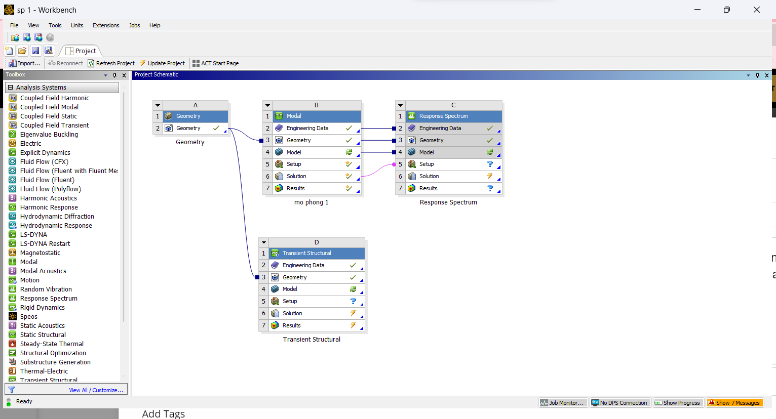The width and height of the screenshot is (776, 419).
Task: Open the Jobs menu
Action: (134, 25)
